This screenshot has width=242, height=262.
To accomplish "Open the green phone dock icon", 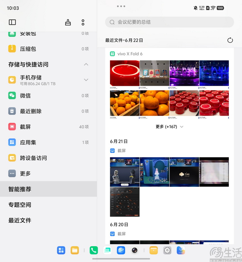I will click(94, 250).
